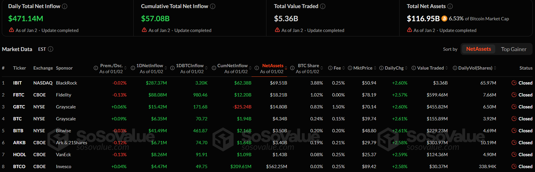Select the Market Data section header

coord(17,49)
